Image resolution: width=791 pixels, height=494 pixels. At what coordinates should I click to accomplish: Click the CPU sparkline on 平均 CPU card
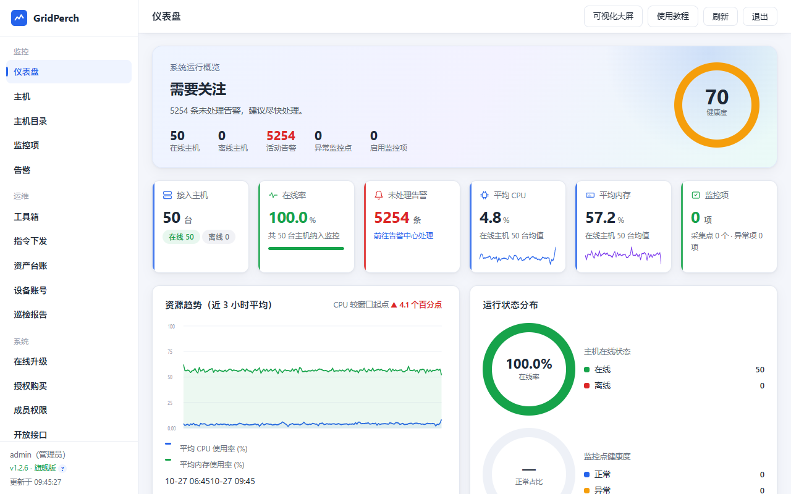click(x=517, y=256)
